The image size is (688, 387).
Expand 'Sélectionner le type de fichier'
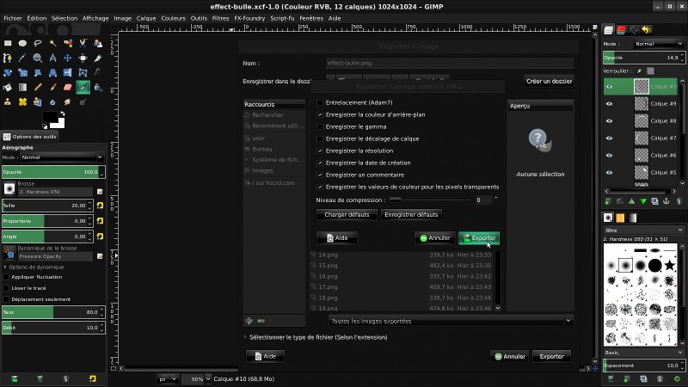coord(245,337)
